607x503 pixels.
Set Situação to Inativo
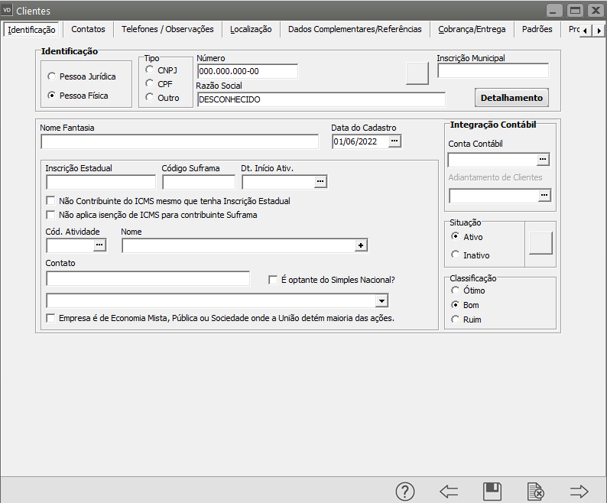coord(456,255)
